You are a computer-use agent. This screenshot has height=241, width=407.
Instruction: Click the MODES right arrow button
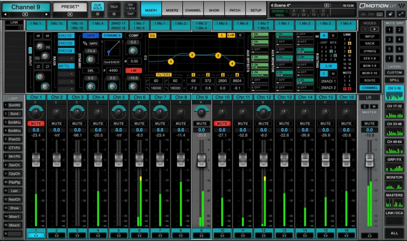pyautogui.click(x=374, y=29)
